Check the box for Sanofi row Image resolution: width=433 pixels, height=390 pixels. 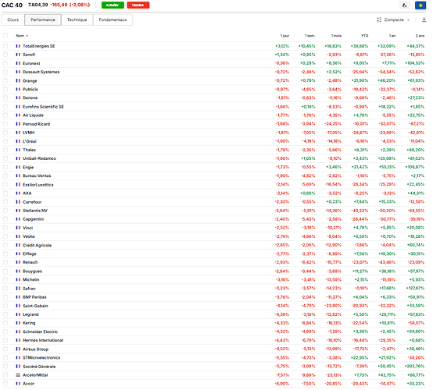click(x=5, y=55)
